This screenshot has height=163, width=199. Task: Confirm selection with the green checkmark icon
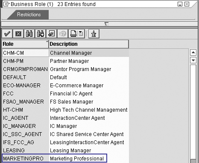[x=7, y=34]
